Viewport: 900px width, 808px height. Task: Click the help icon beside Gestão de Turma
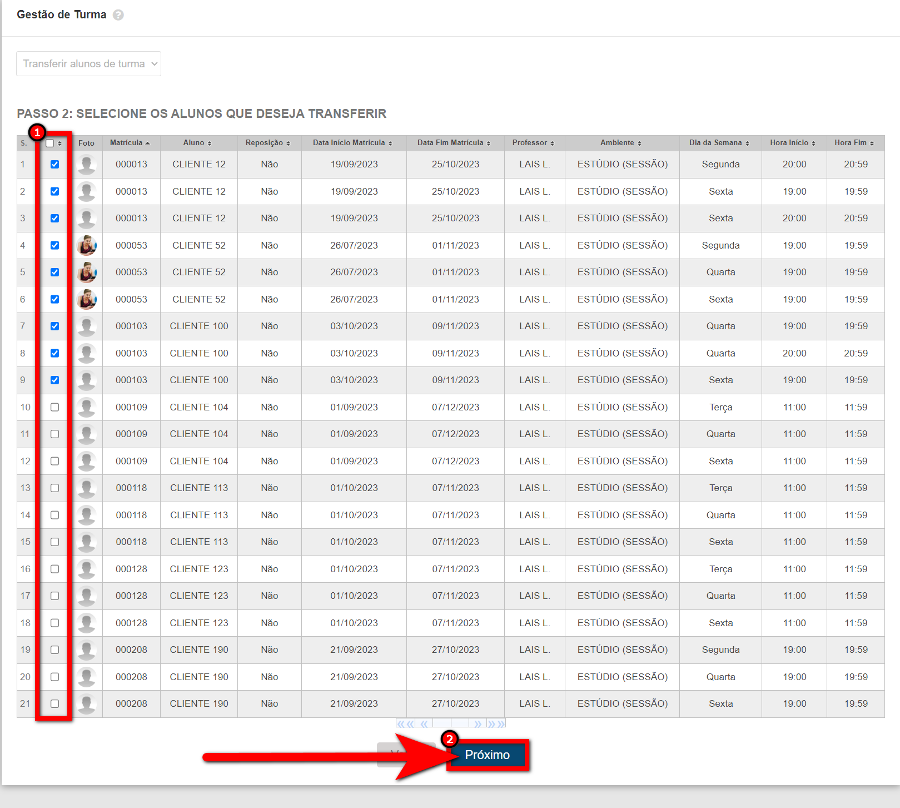pos(118,15)
